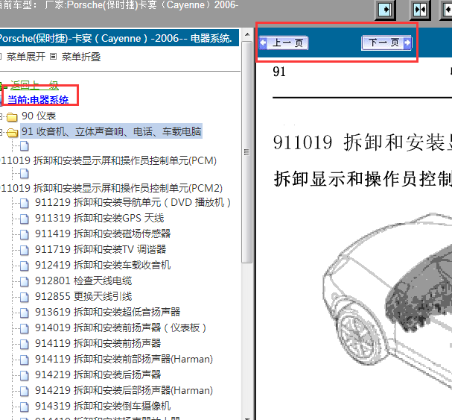
Task: Open 911019 拆卸和安装显示屏 (PCM) entry
Action: point(109,160)
